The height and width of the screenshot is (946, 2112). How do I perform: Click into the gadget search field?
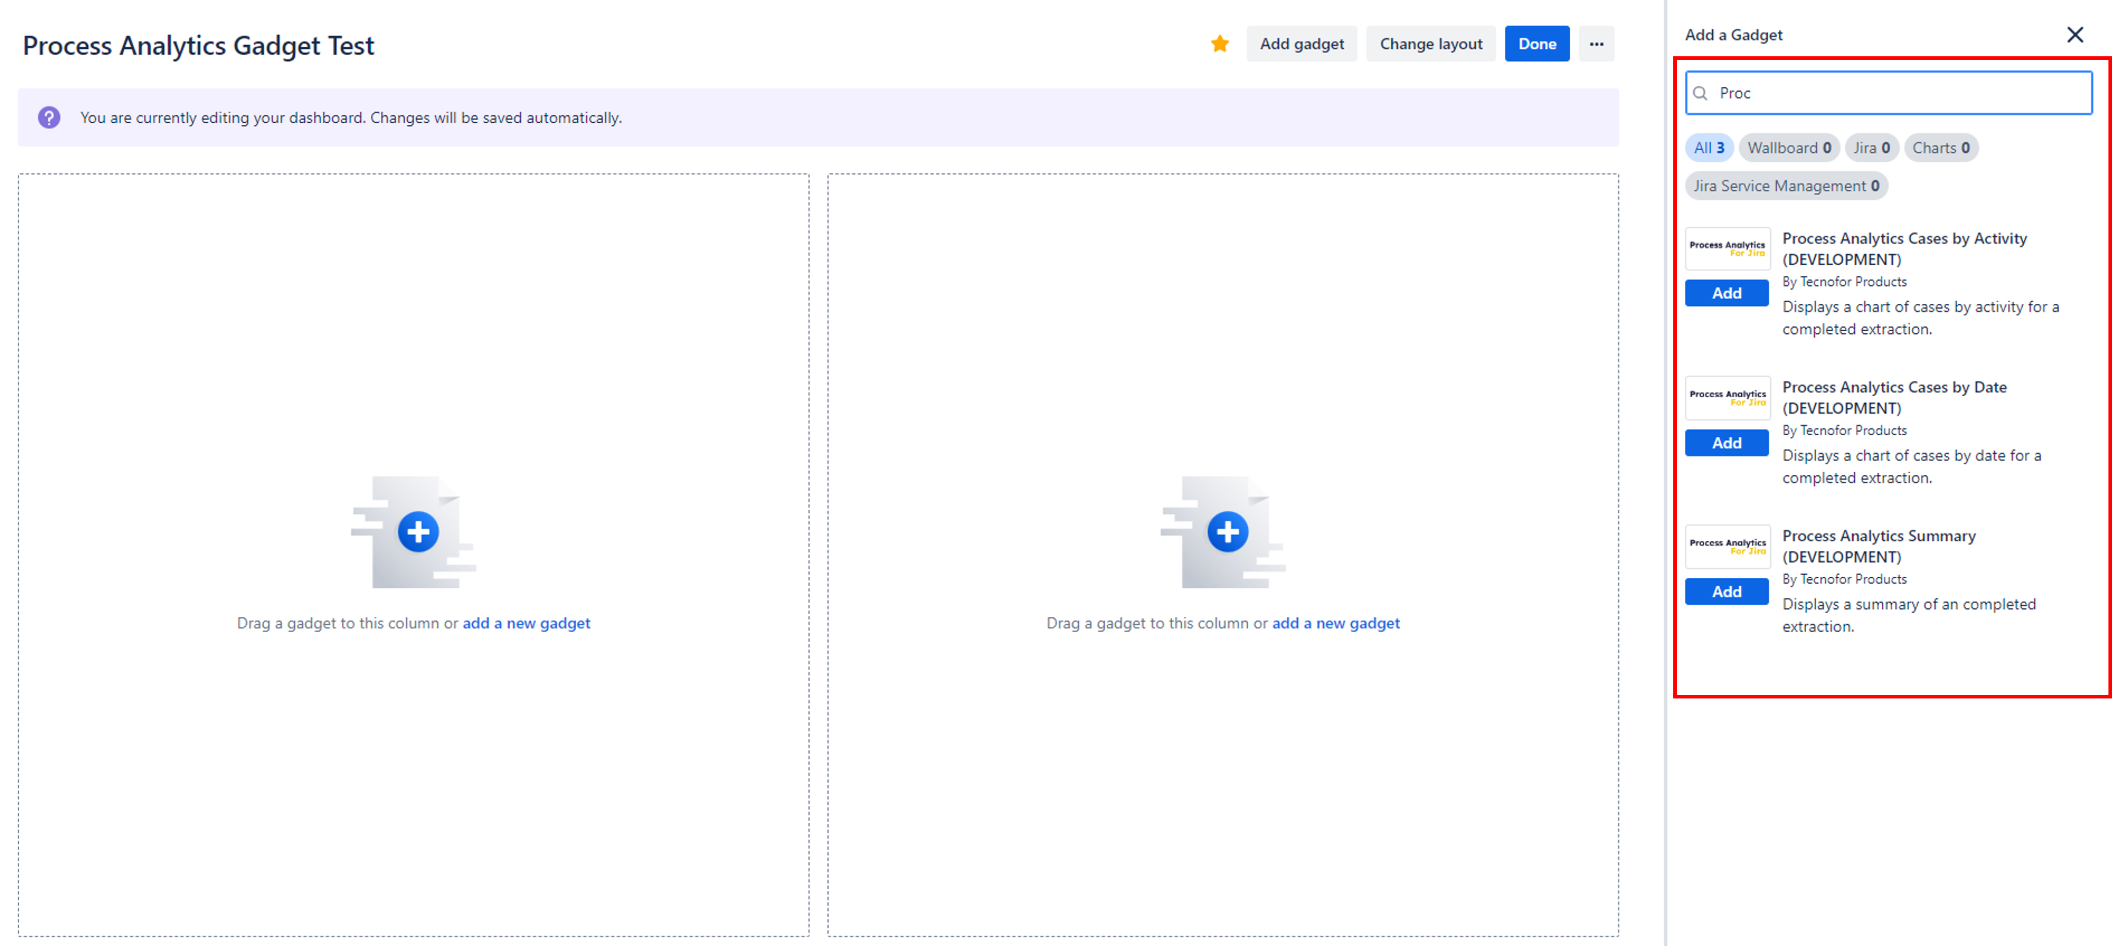tap(1894, 93)
